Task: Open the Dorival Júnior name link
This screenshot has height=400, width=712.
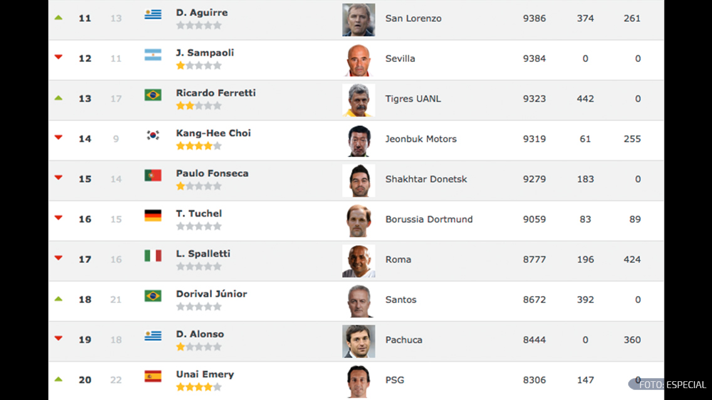Action: (x=212, y=294)
